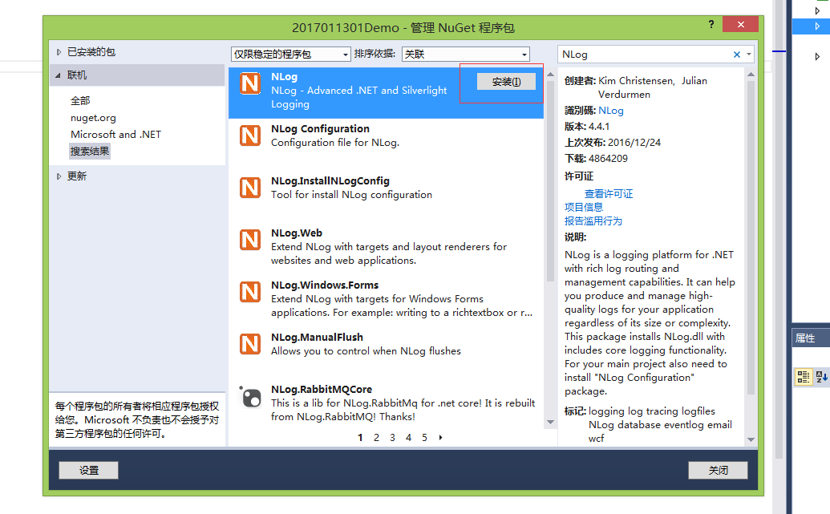The height and width of the screenshot is (514, 830).
Task: Open the 查看许可证 license link
Action: click(x=608, y=194)
